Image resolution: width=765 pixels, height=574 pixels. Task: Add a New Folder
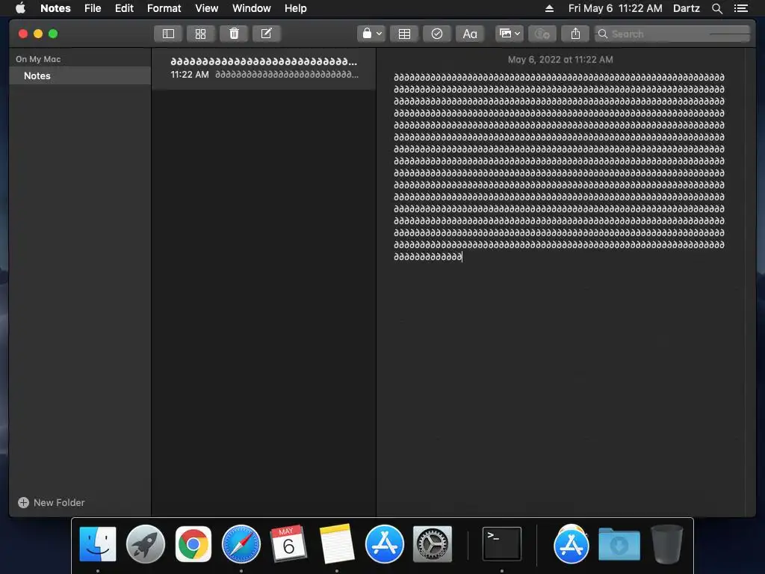[x=52, y=502]
